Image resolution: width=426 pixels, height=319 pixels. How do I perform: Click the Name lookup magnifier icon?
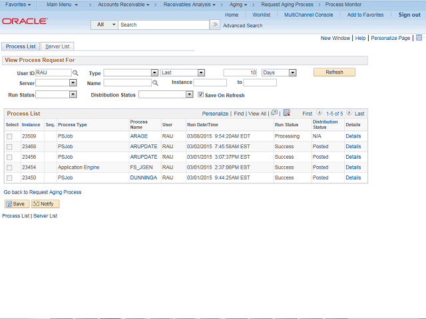click(x=155, y=83)
